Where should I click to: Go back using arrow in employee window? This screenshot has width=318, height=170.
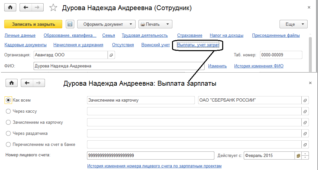click(x=26, y=7)
